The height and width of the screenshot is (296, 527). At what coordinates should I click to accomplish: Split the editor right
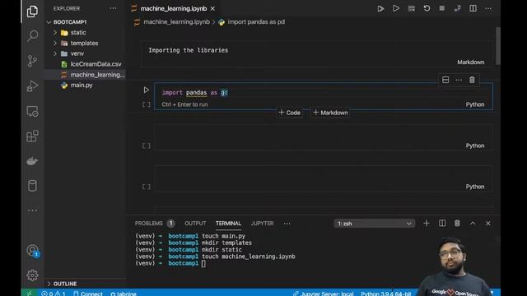[473, 8]
